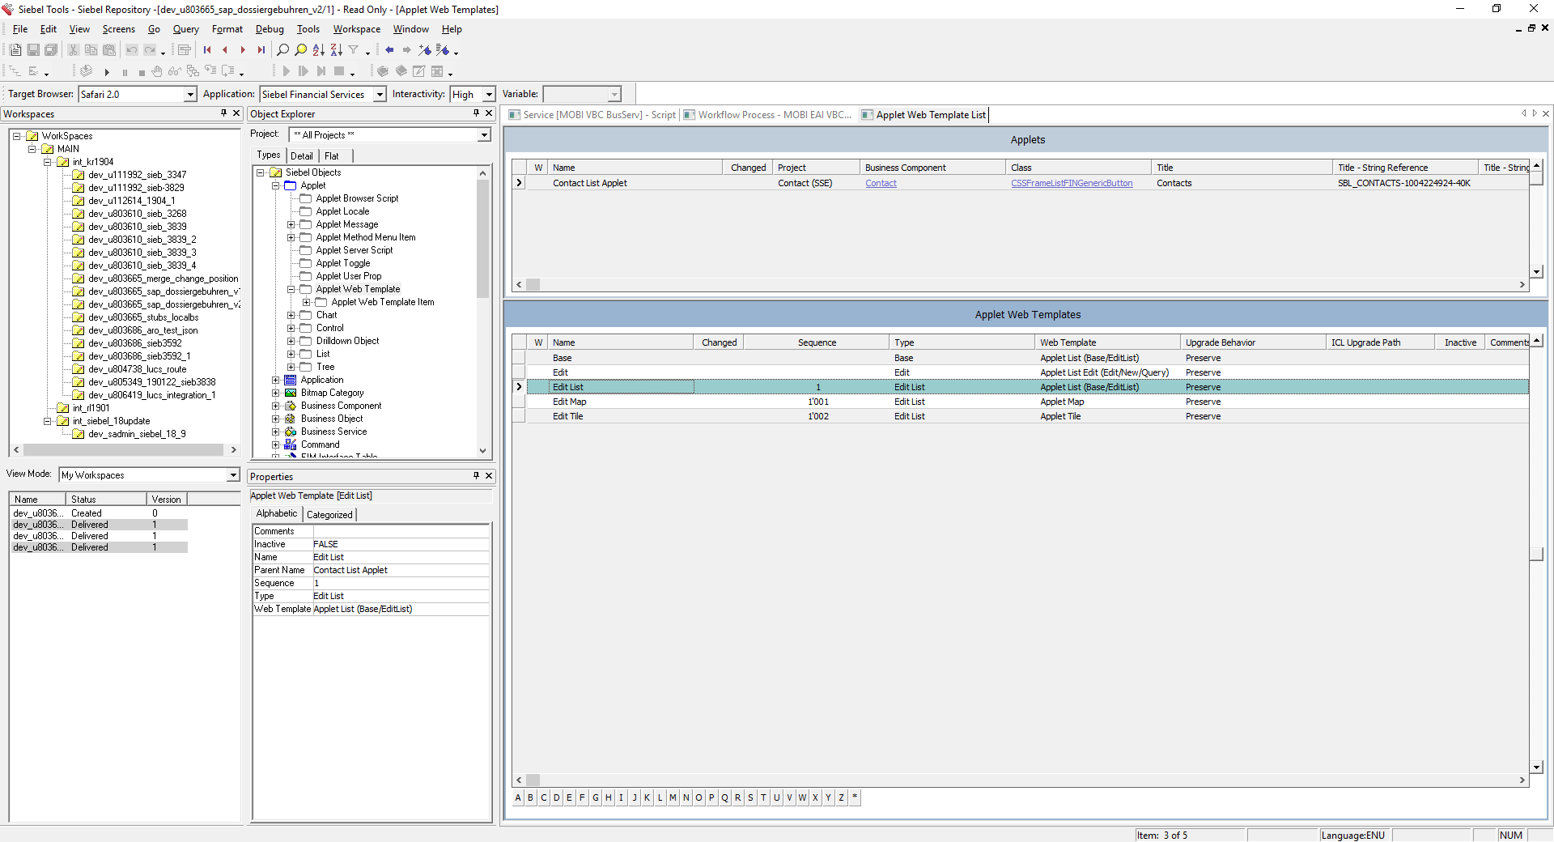
Task: Open watch window glasses icon
Action: click(x=174, y=71)
